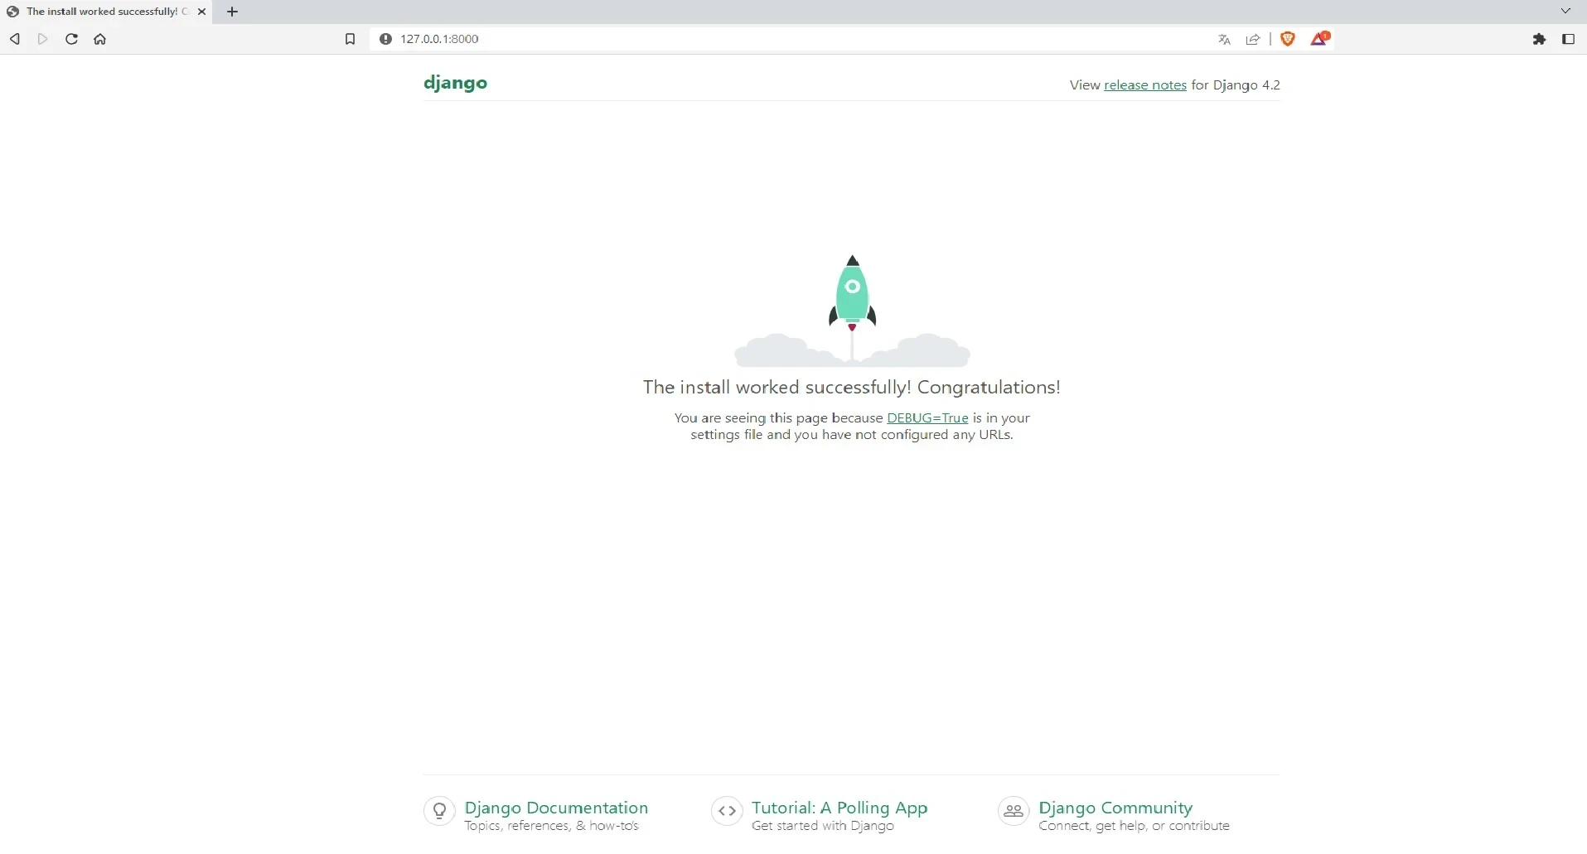
Task: Open a new tab
Action: pos(233,12)
